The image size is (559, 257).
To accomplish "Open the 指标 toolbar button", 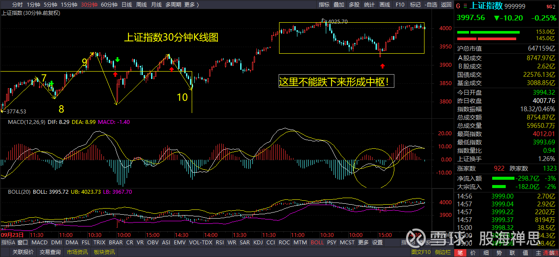I will pyautogui.click(x=324, y=5).
